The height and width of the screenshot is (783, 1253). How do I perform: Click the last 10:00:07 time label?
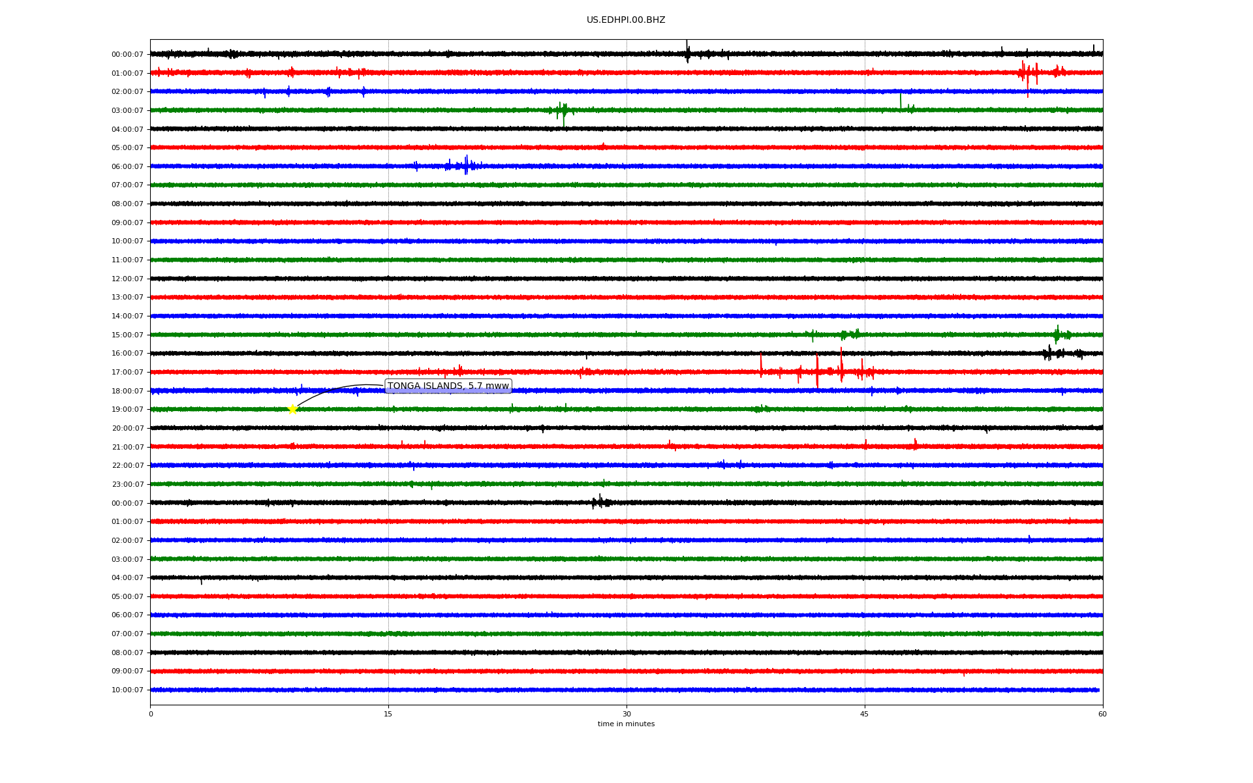127,690
